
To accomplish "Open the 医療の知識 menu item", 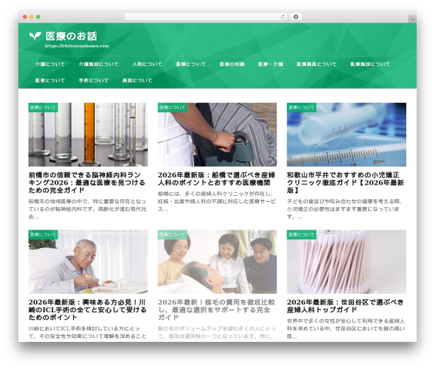I will [231, 64].
